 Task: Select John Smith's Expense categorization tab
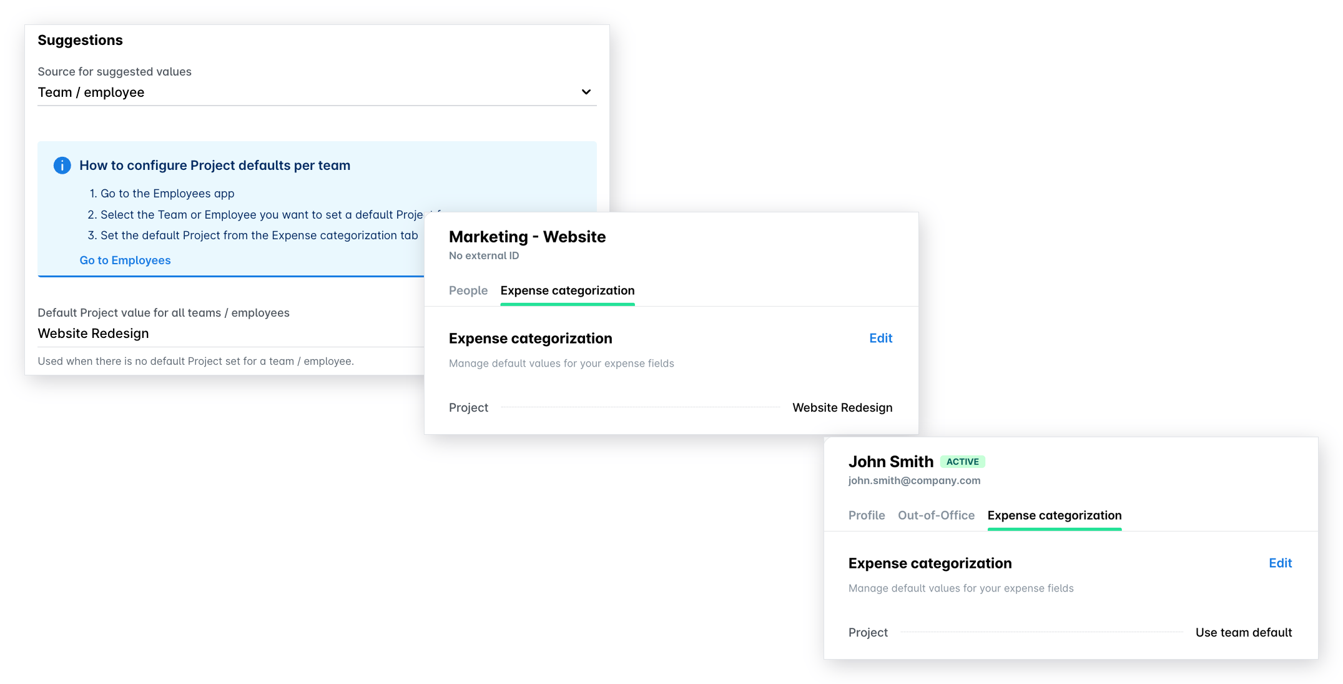(x=1054, y=515)
